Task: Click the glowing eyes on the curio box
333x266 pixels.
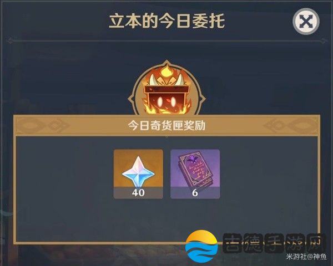Action: 168,102
